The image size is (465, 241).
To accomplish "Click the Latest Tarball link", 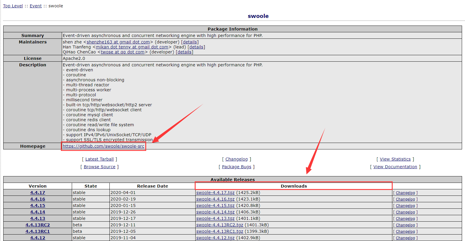I will [99, 159].
